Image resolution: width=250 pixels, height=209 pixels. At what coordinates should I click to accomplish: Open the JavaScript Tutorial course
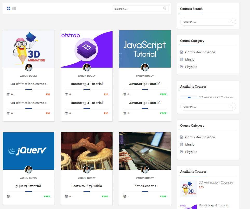click(145, 84)
